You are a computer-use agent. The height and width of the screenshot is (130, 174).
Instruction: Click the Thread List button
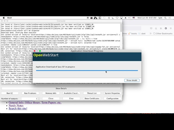92,93
